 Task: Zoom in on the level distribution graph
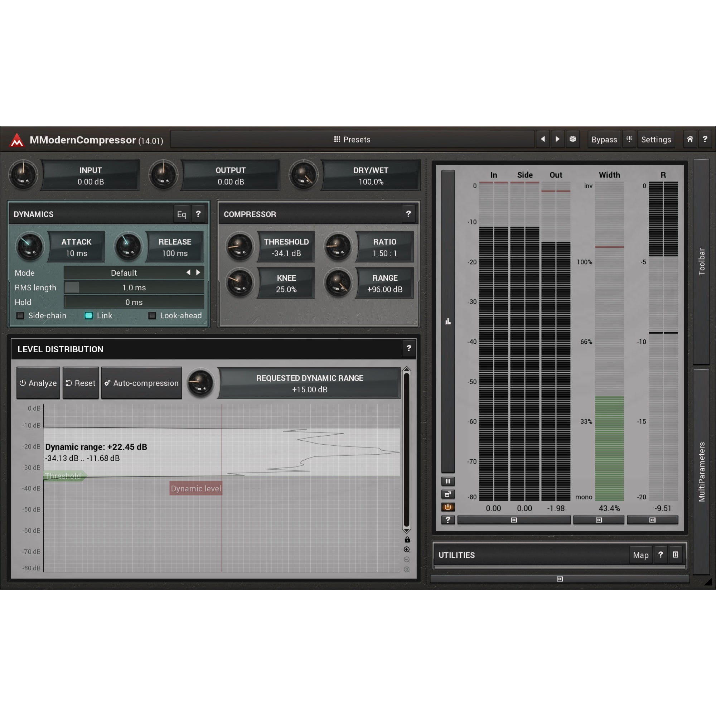coord(407,550)
